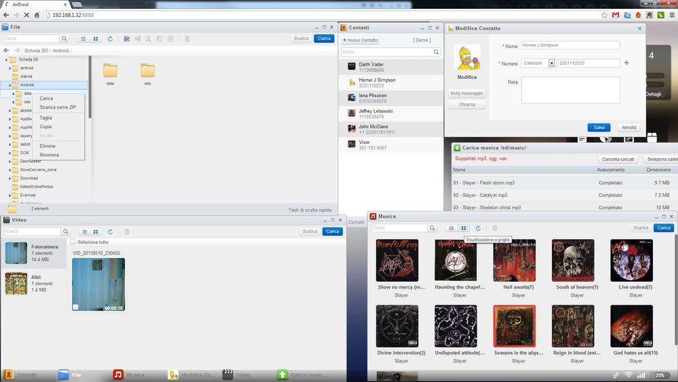Switch Video window to list view

tap(85, 231)
